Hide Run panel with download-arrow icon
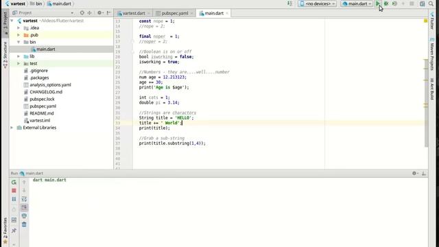Screen dimensions: 439x247 tap(424, 174)
